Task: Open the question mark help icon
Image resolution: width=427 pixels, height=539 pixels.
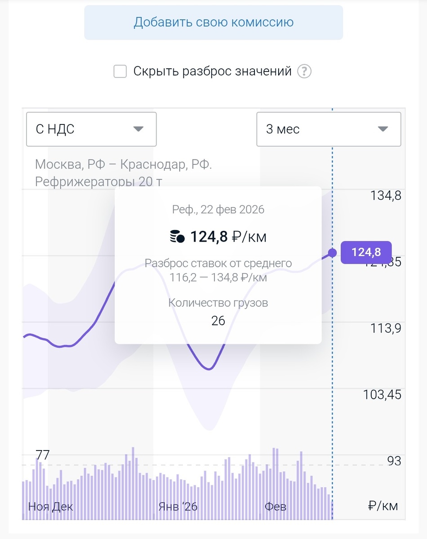Action: [304, 71]
